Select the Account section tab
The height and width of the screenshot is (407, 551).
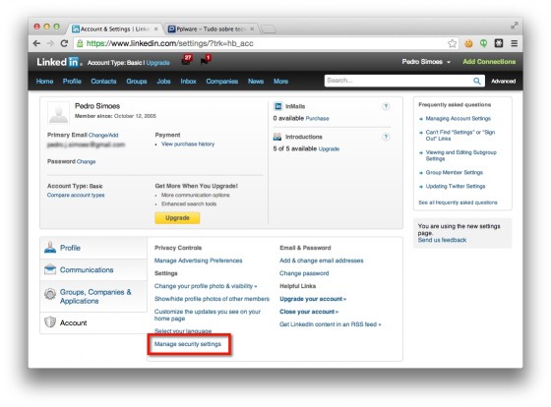(x=93, y=322)
